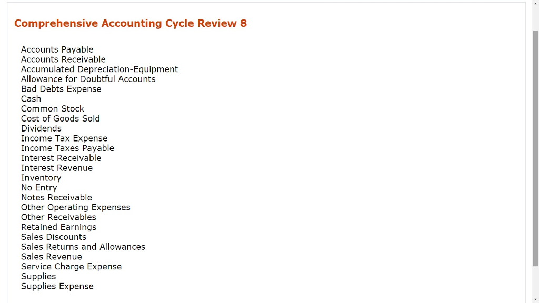
Task: Select Sales Returns and Allowances
Action: [83, 247]
